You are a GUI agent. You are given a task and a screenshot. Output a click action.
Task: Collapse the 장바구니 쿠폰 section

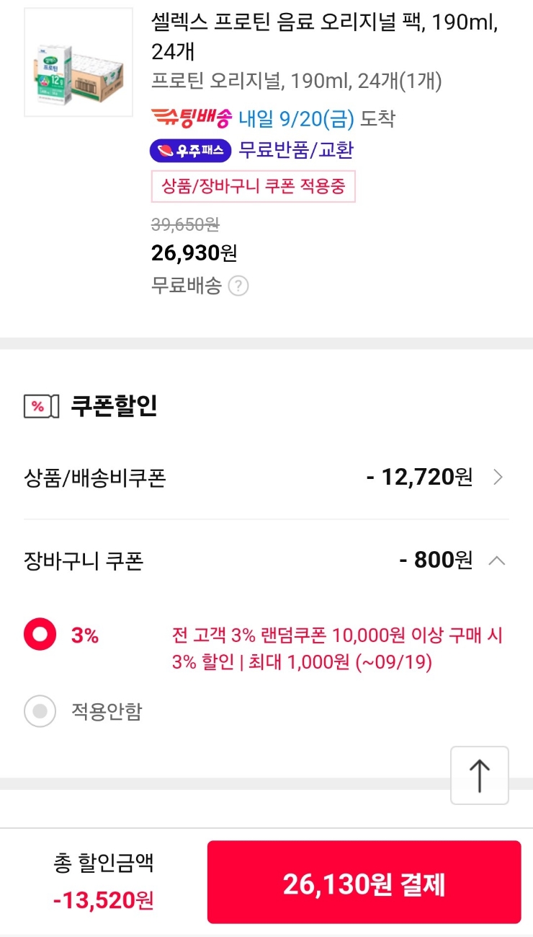click(497, 560)
